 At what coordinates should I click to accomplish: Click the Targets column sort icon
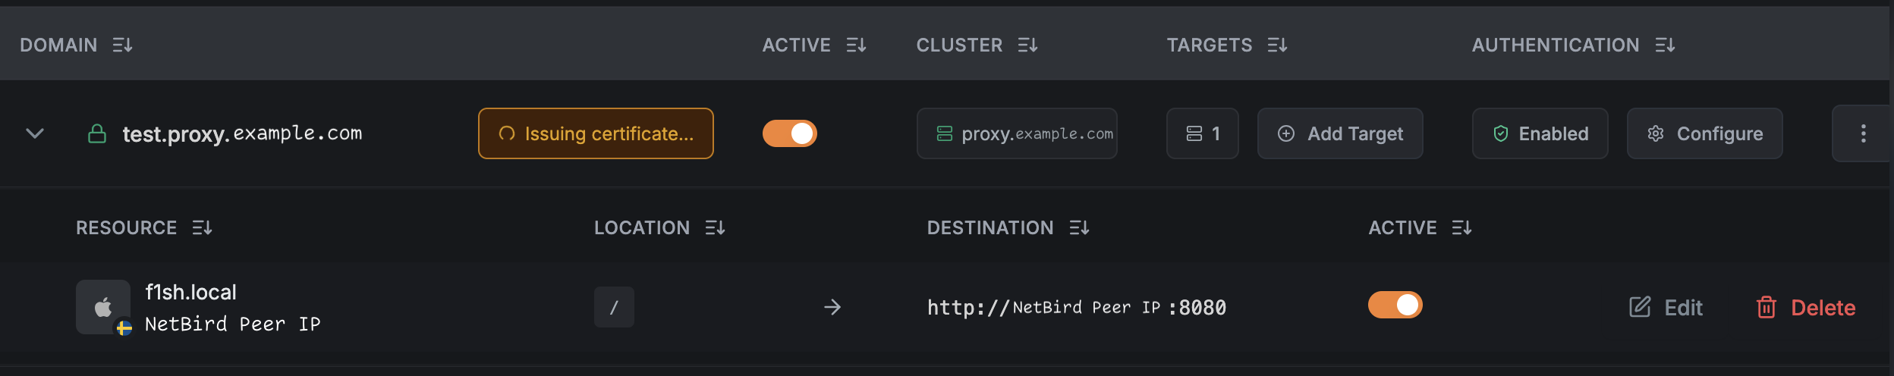(1277, 45)
